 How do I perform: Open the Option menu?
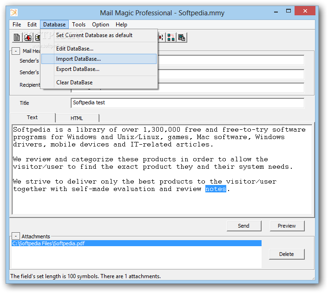coord(100,25)
